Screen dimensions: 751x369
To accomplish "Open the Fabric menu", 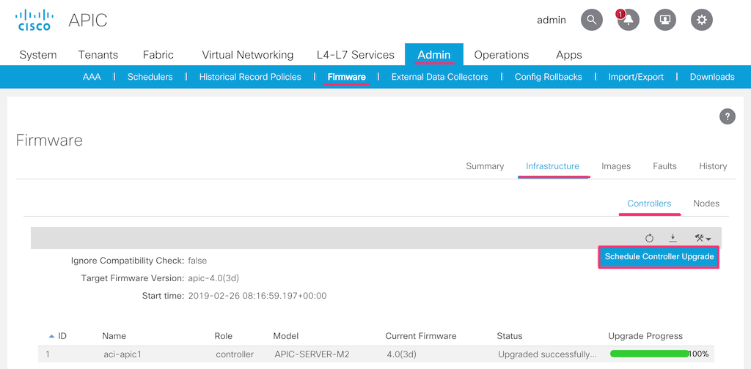I will pos(158,55).
